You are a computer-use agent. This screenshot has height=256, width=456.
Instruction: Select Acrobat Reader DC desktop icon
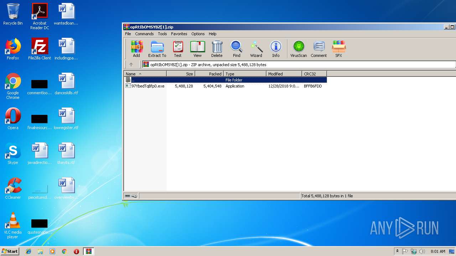coord(40,16)
